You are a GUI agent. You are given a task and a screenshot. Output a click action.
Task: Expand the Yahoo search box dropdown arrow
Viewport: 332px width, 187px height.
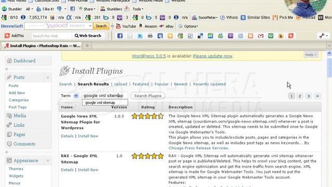[90, 26]
